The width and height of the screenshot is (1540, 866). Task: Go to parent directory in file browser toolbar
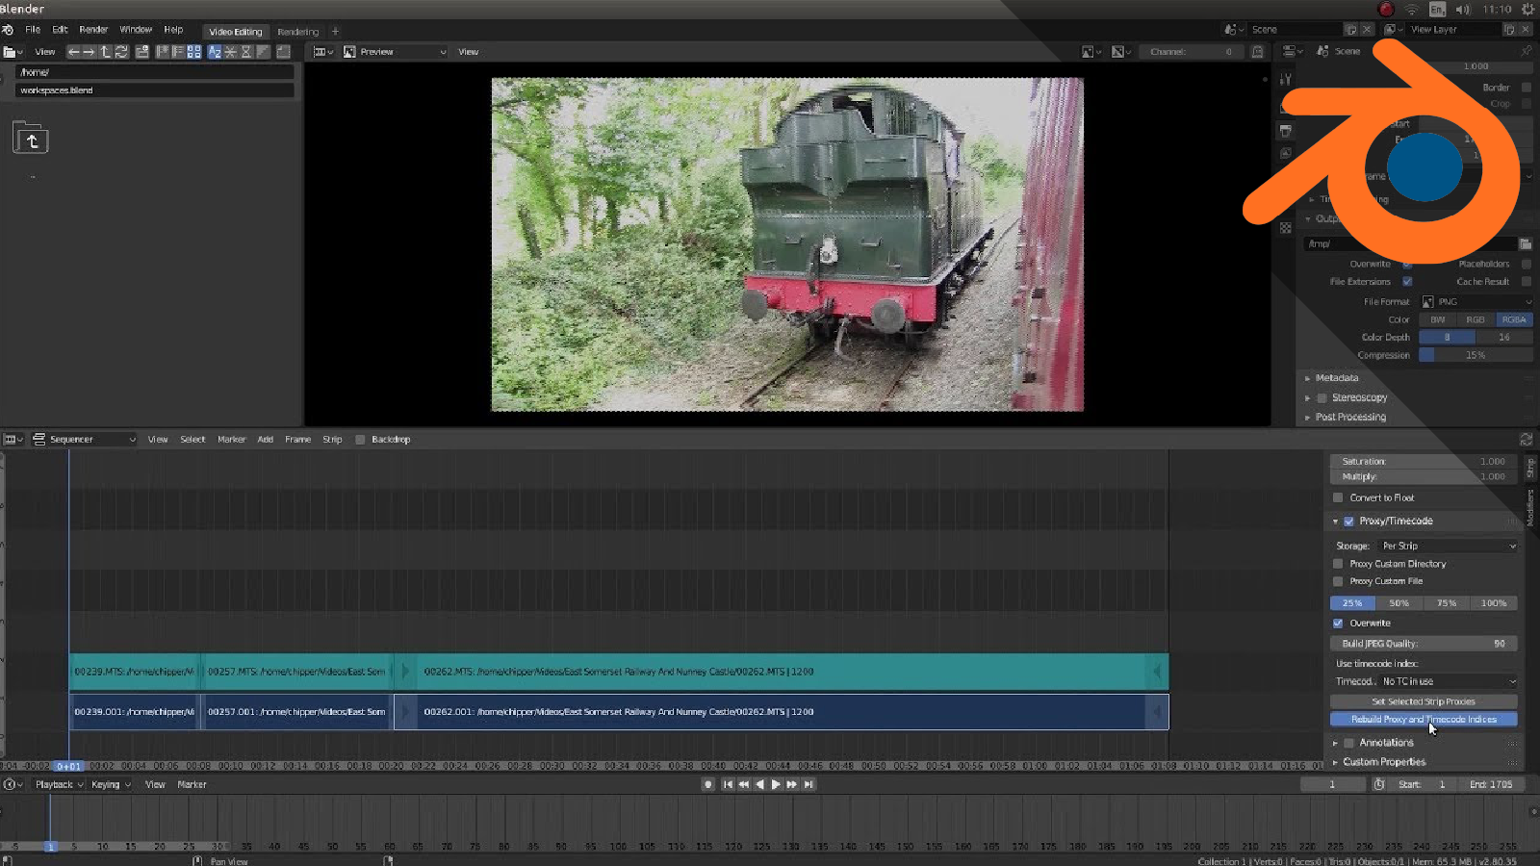106,52
